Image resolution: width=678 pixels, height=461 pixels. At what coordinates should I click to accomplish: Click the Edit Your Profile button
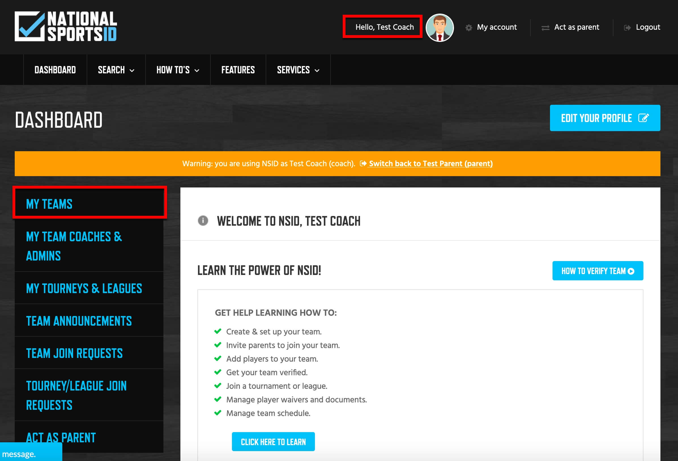[x=605, y=118]
